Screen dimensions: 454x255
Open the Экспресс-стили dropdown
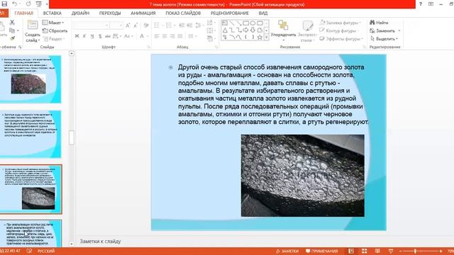307,31
